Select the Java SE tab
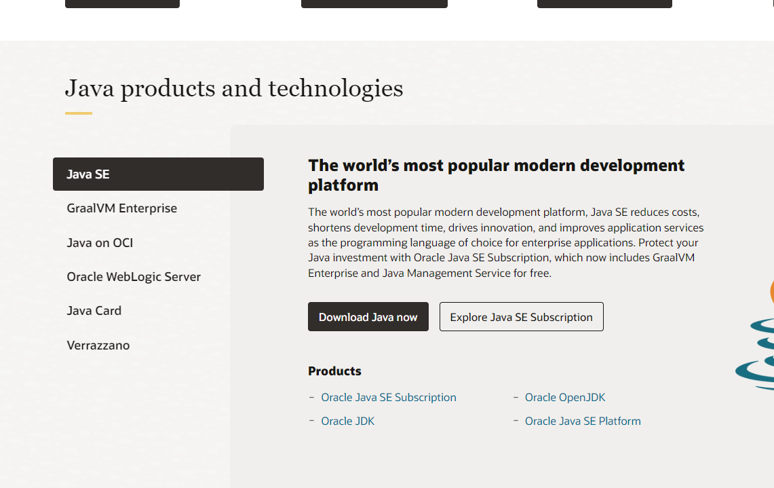Image resolution: width=774 pixels, height=488 pixels. pos(158,174)
